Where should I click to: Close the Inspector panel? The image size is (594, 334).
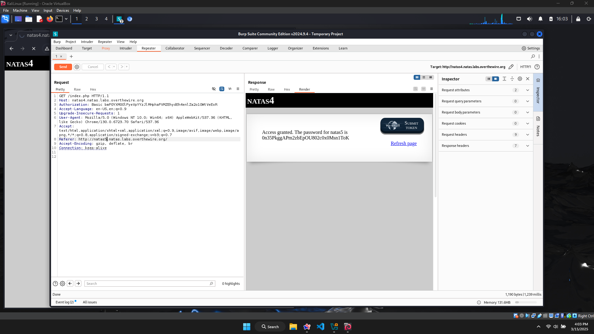(528, 79)
